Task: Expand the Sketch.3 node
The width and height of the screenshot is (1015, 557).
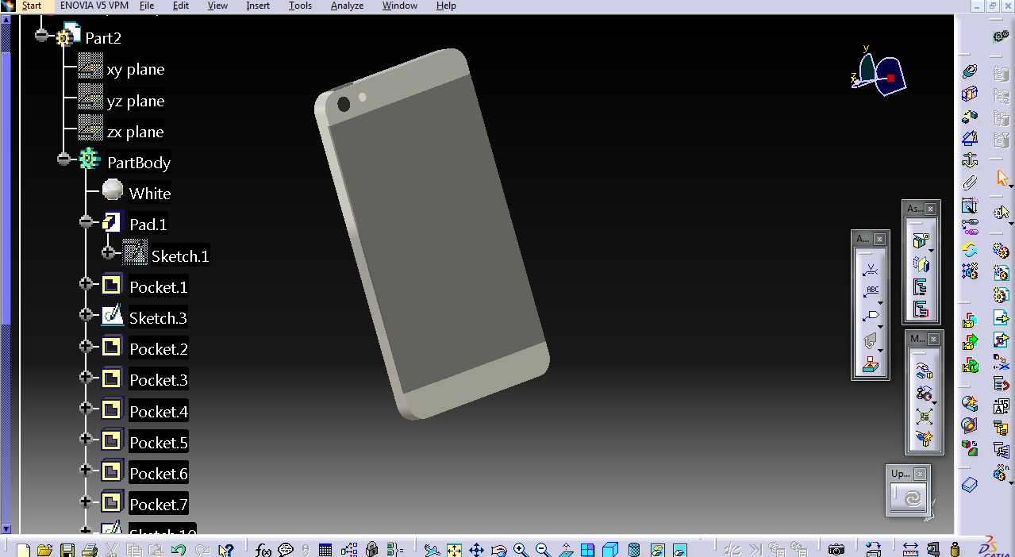Action: coord(87,315)
